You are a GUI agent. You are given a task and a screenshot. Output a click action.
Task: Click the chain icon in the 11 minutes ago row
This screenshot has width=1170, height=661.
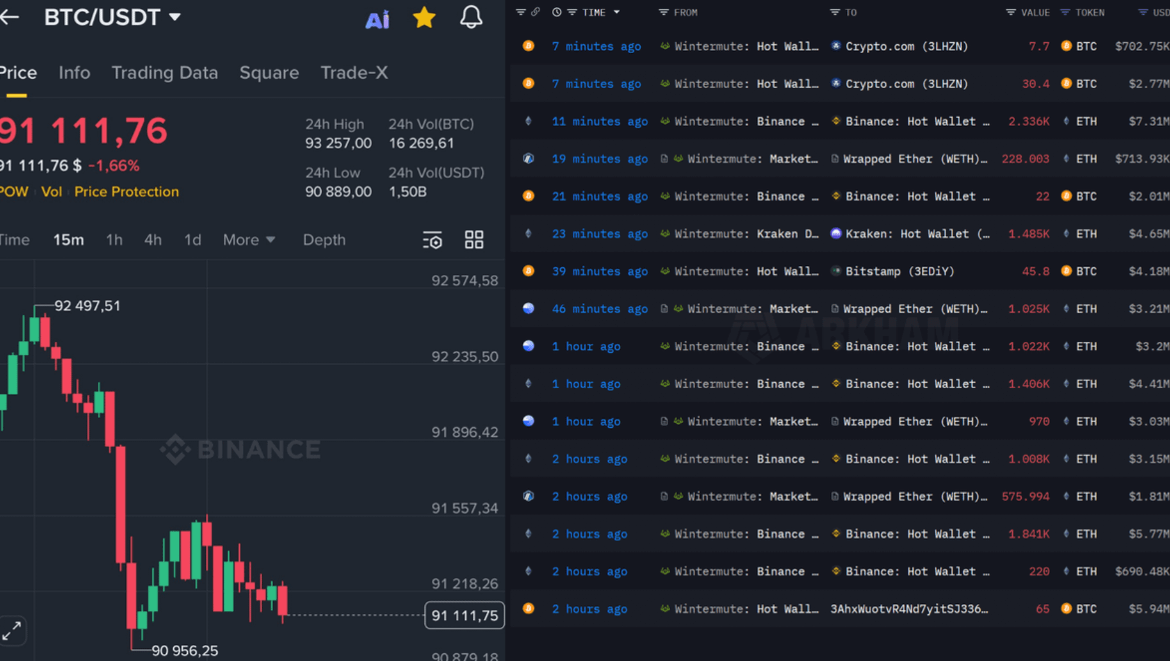point(528,121)
